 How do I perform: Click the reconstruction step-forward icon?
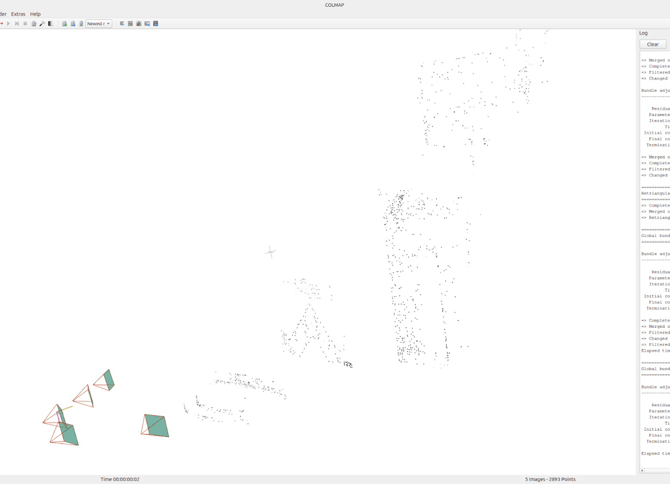pyautogui.click(x=17, y=24)
